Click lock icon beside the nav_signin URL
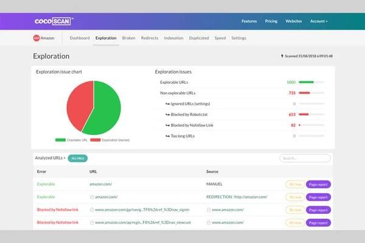The image size is (365, 243). tap(92, 210)
